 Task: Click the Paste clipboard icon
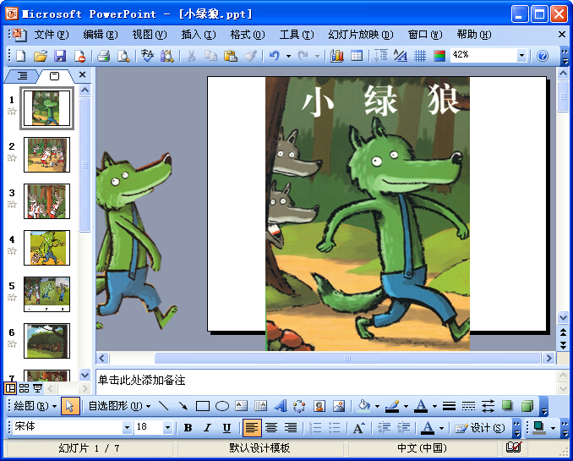tap(230, 56)
